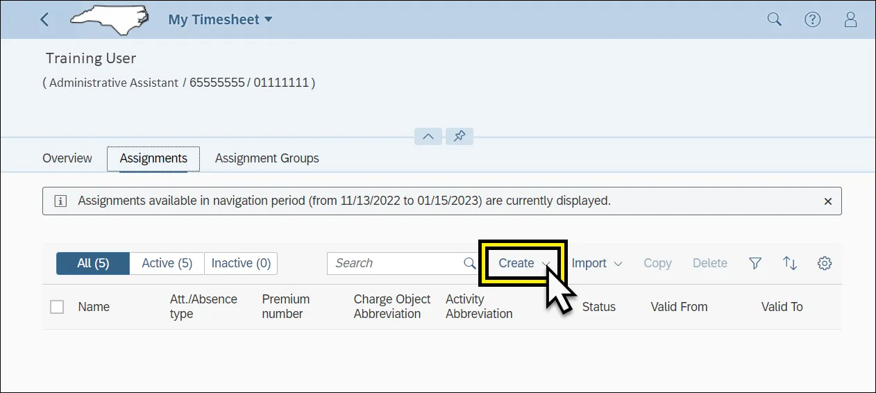Show Active (5) assignments

pyautogui.click(x=167, y=263)
